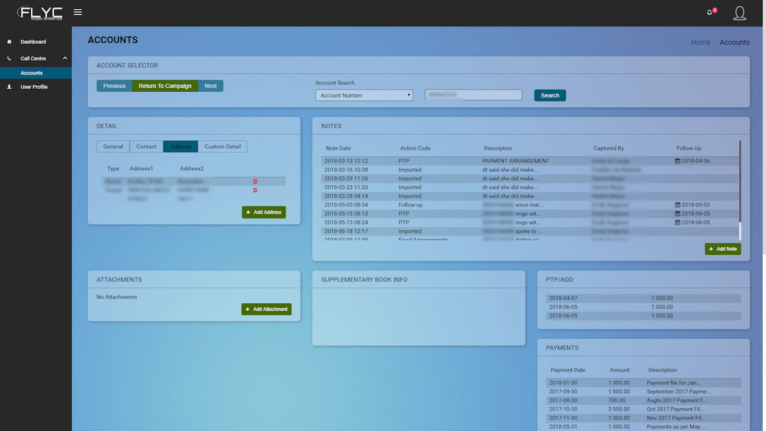Delete the Postal address row via trash icon
766x431 pixels.
pyautogui.click(x=255, y=190)
